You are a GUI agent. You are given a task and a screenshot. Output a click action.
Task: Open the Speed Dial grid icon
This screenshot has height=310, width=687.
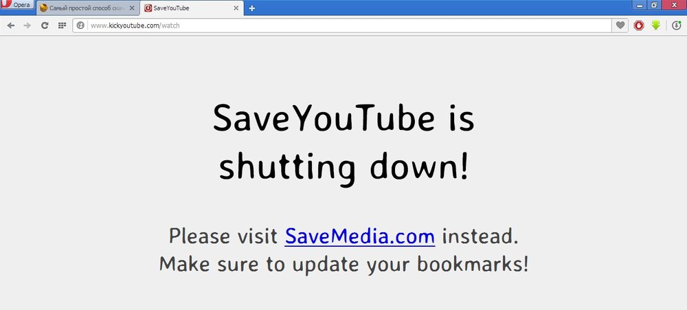coord(63,25)
